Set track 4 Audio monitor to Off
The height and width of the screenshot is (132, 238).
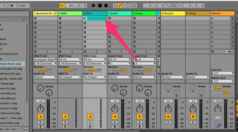pyautogui.click(x=123, y=70)
